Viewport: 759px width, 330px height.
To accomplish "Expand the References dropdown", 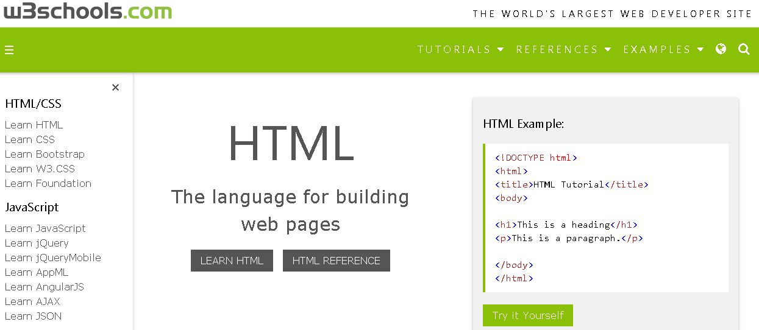I will click(x=564, y=49).
